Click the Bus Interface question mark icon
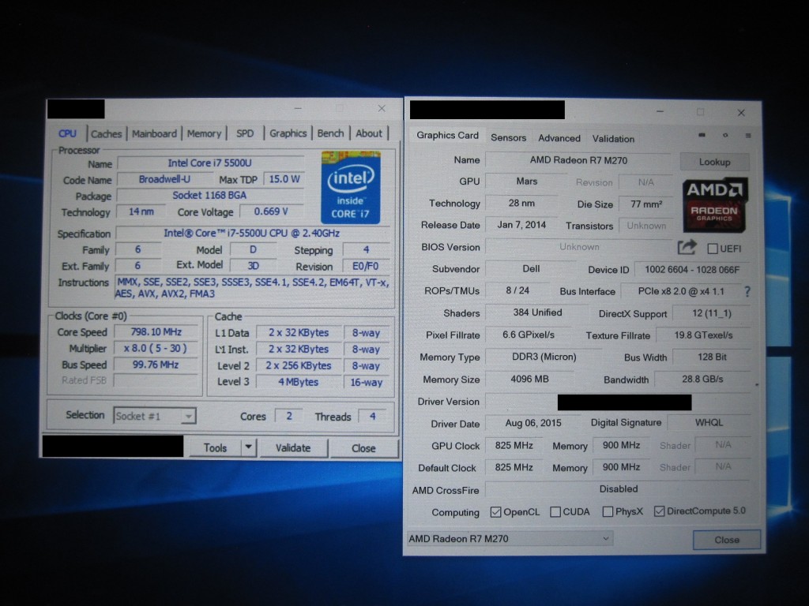 pos(747,292)
